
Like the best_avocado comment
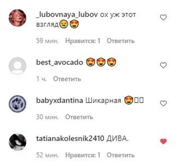164,65
